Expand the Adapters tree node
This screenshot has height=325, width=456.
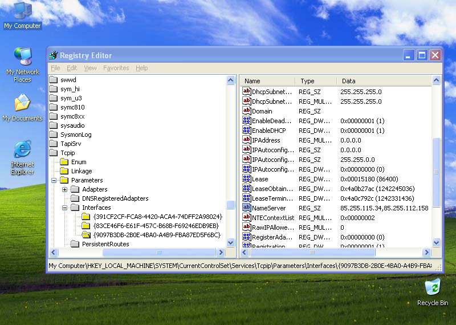[x=64, y=189]
